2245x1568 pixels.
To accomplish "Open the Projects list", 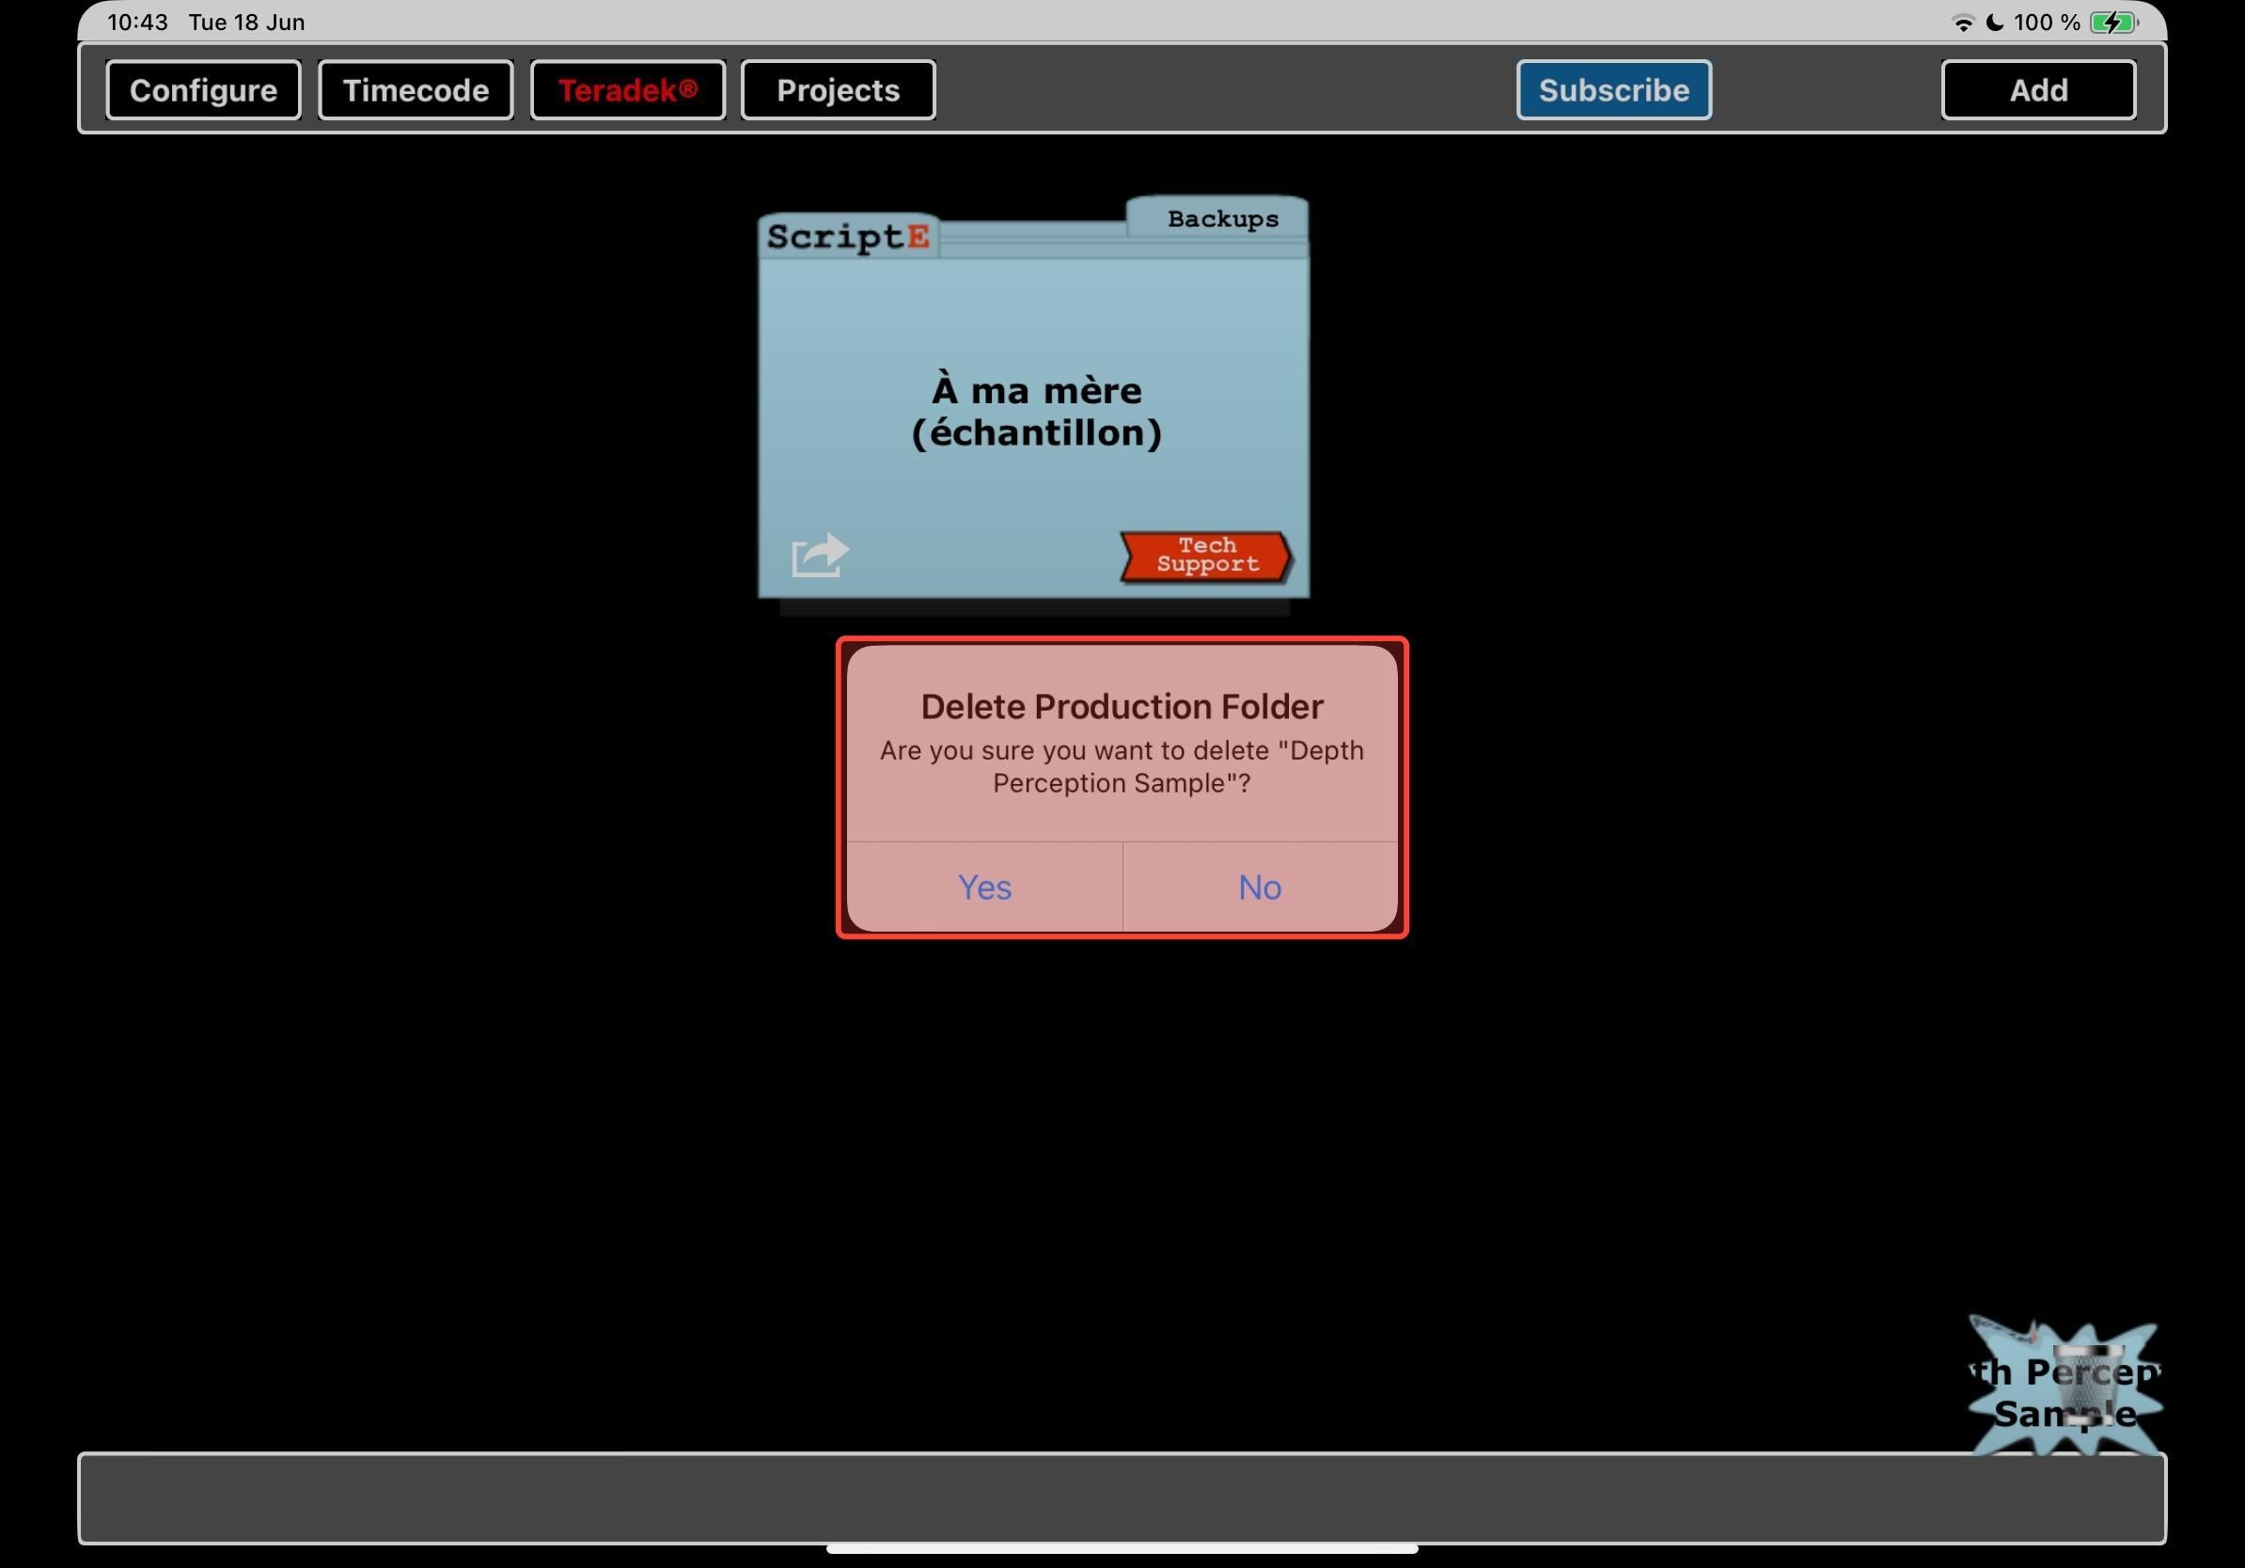I will (838, 90).
